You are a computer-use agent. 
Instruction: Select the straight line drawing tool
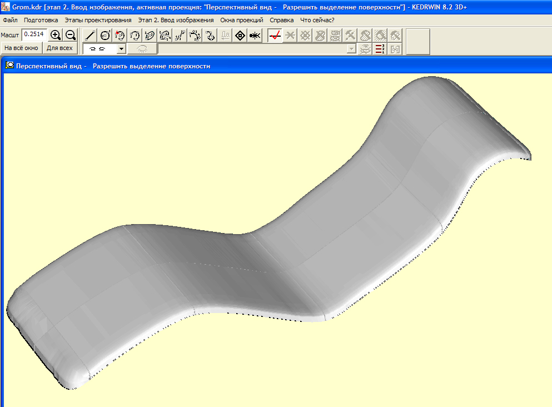click(90, 36)
